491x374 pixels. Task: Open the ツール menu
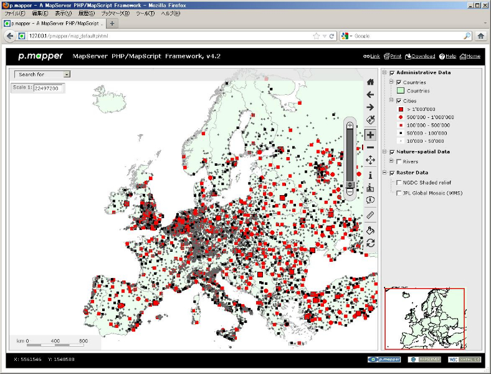[x=145, y=13]
